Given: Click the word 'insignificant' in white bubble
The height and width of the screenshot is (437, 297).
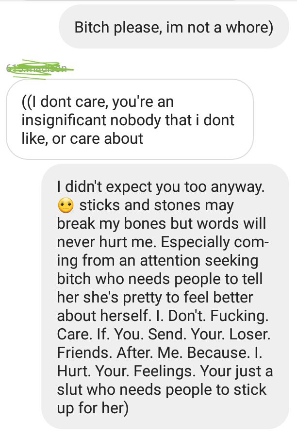Looking at the screenshot, I should coord(63,120).
